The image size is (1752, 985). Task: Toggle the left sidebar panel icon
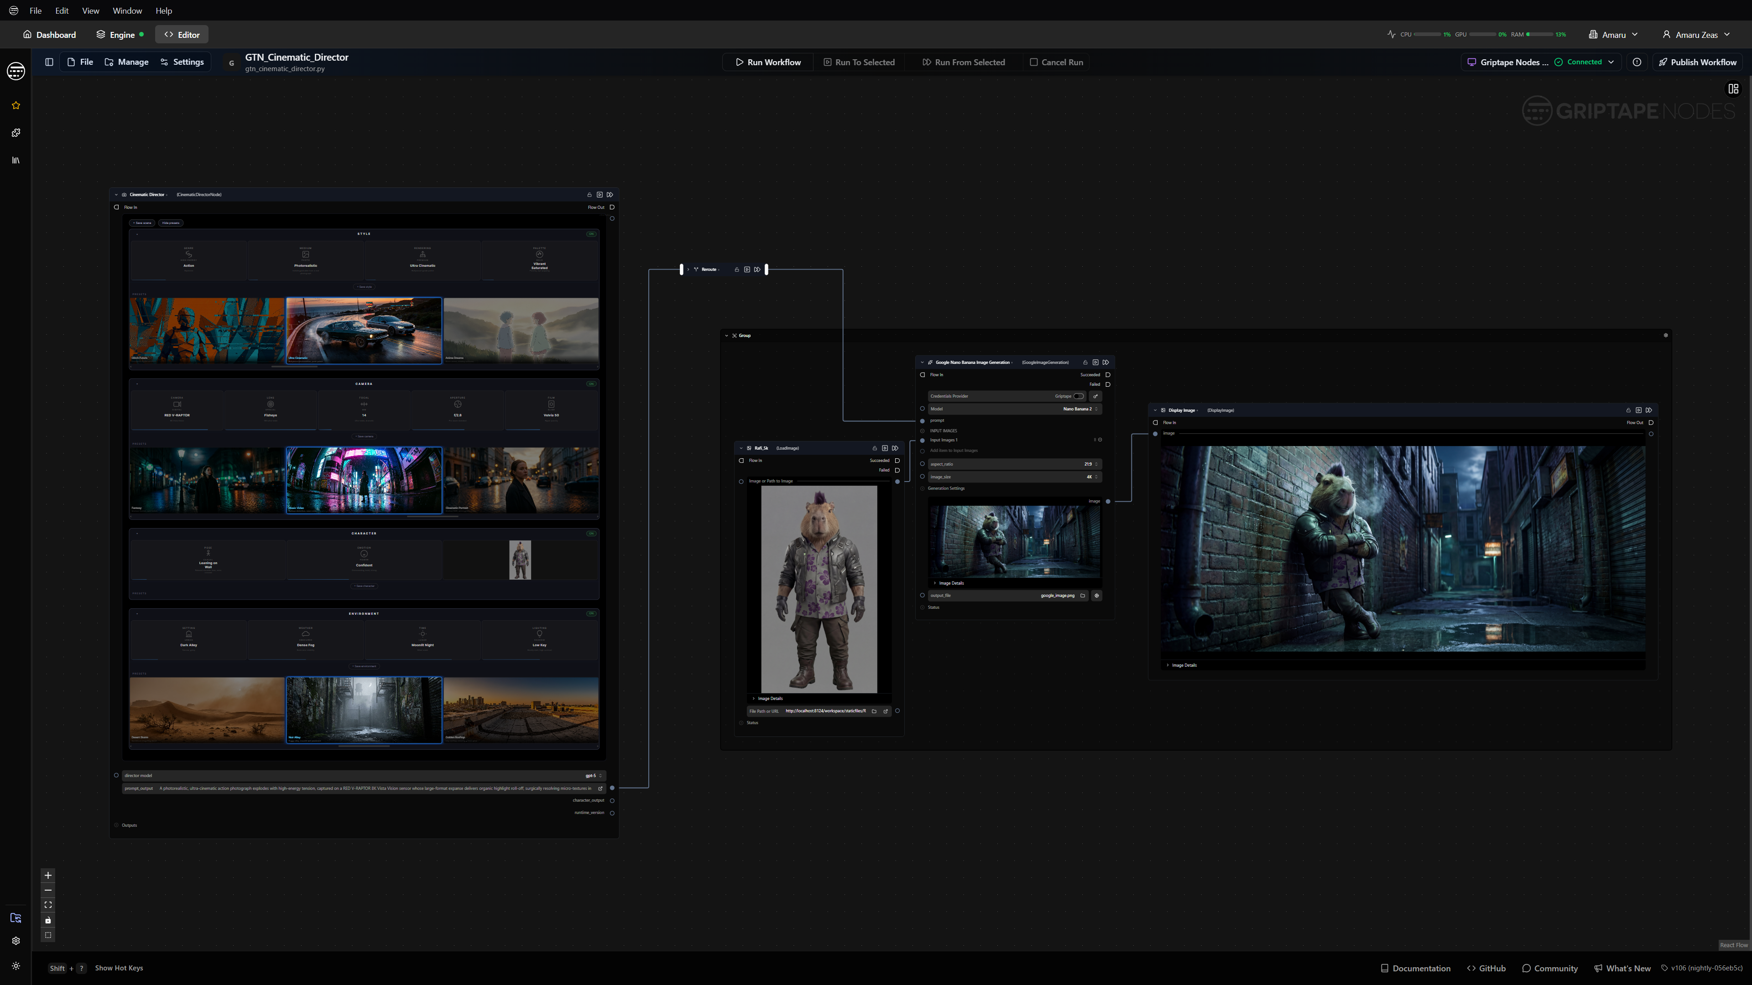coord(49,62)
